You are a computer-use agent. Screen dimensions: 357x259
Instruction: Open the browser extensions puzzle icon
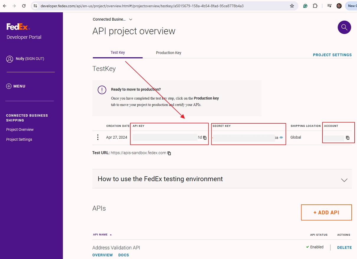tap(315, 6)
